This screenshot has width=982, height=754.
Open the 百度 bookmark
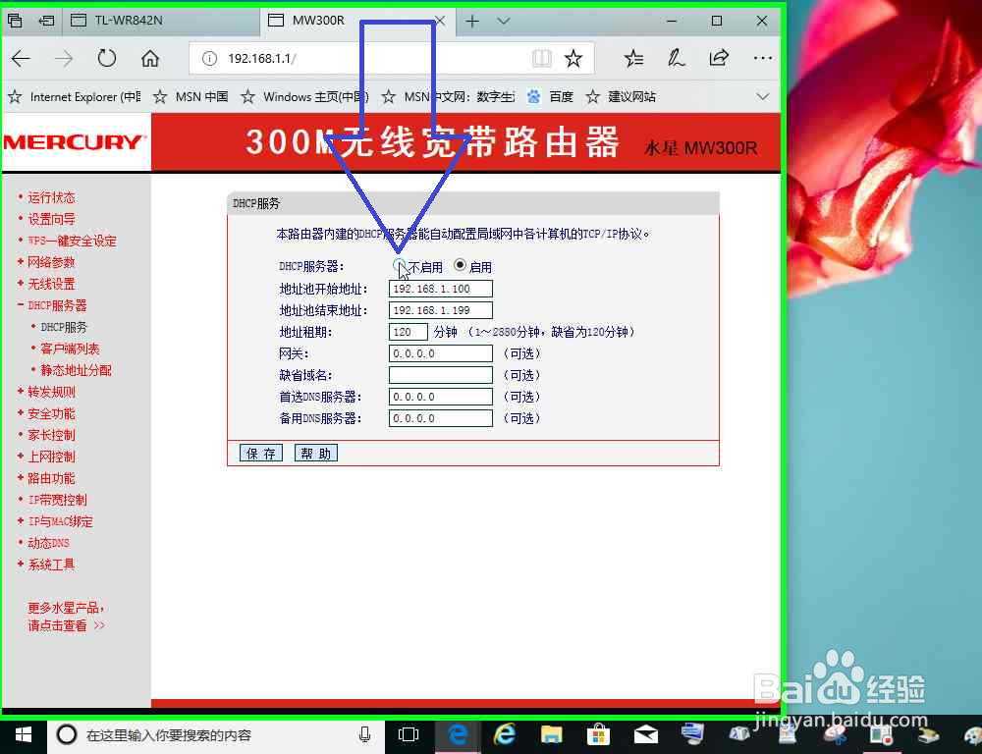pyautogui.click(x=551, y=97)
